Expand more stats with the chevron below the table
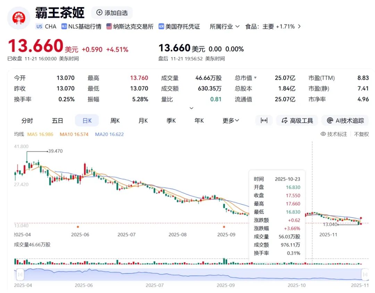The width and height of the screenshot is (375, 293). tap(191, 108)
